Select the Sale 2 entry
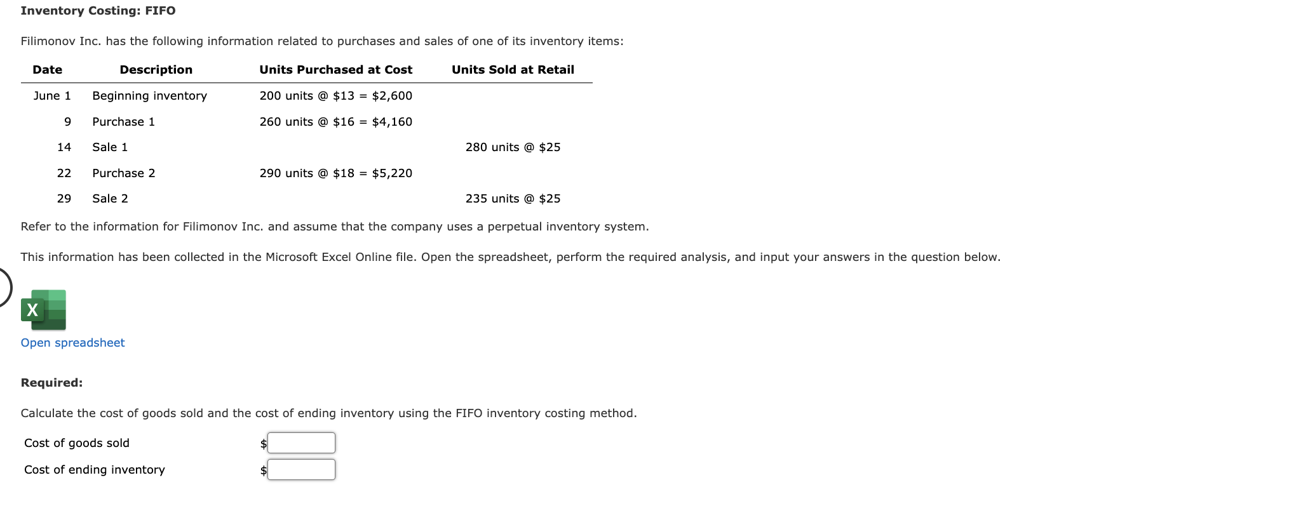Viewport: 1315px width, 513px height. pos(109,198)
